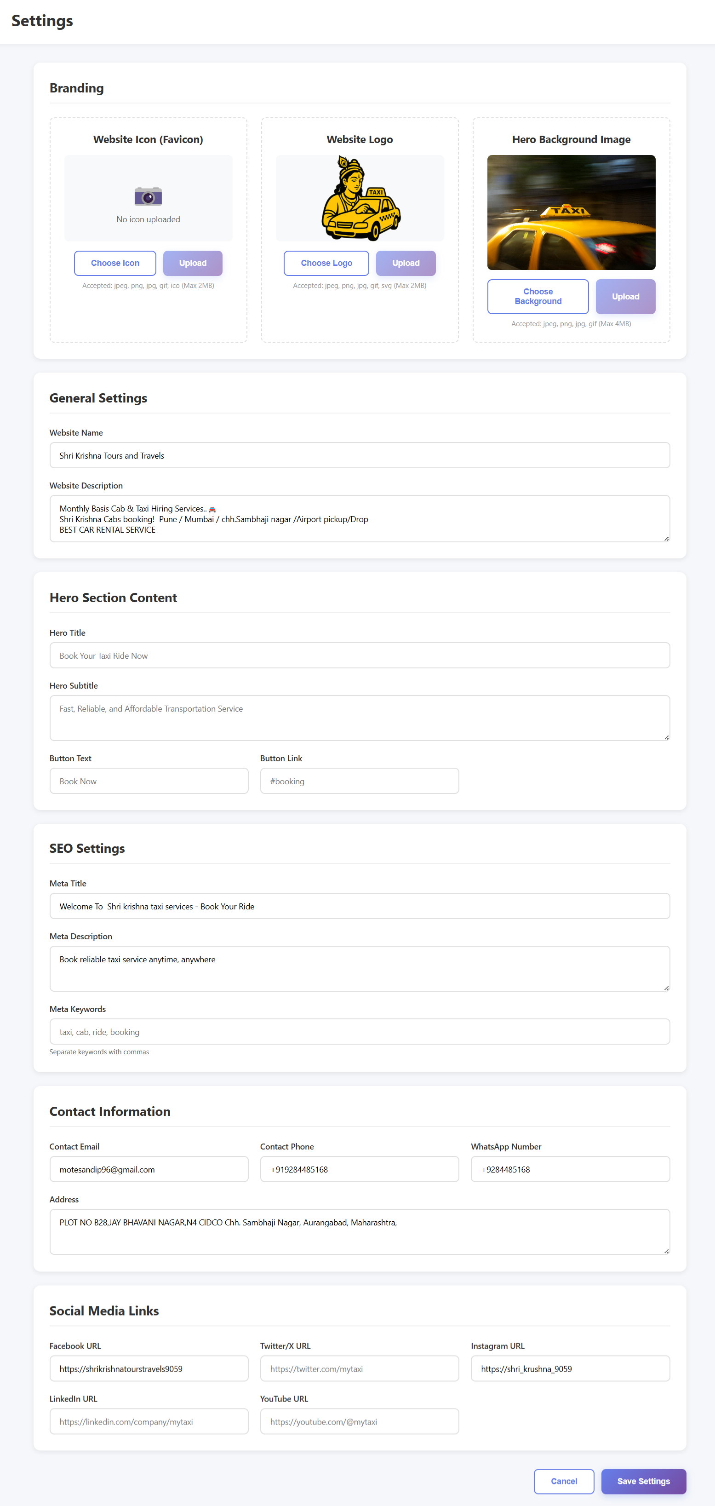Click inside the Website Description textarea
This screenshot has width=715, height=1506.
359,518
